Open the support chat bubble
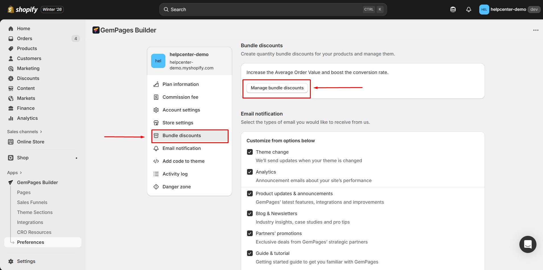 (x=527, y=244)
